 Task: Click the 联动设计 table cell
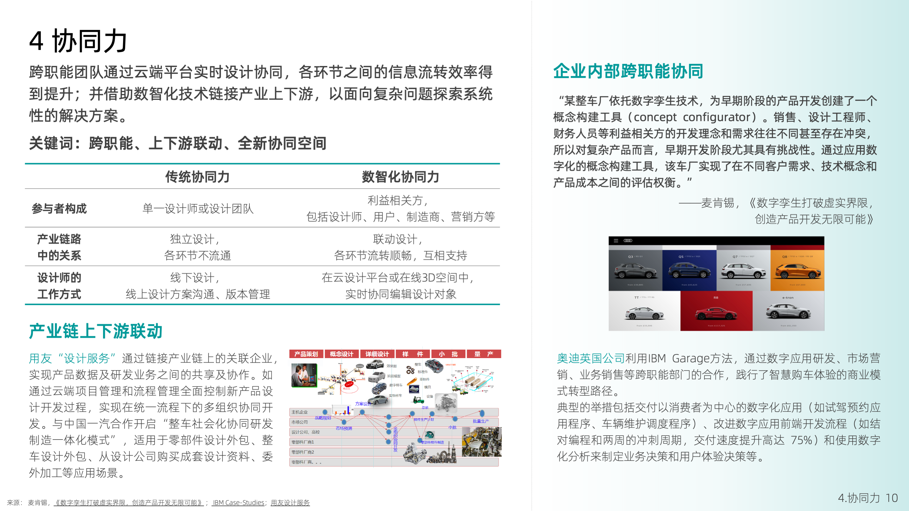tap(401, 247)
